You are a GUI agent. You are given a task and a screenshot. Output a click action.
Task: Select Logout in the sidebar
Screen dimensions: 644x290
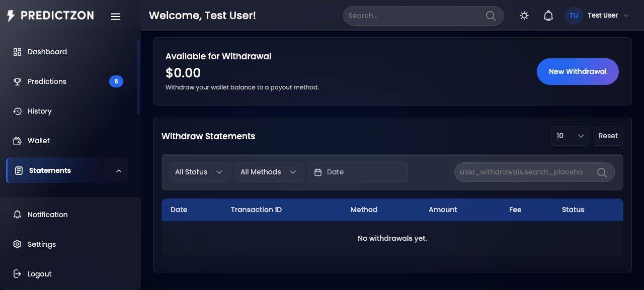67,274
